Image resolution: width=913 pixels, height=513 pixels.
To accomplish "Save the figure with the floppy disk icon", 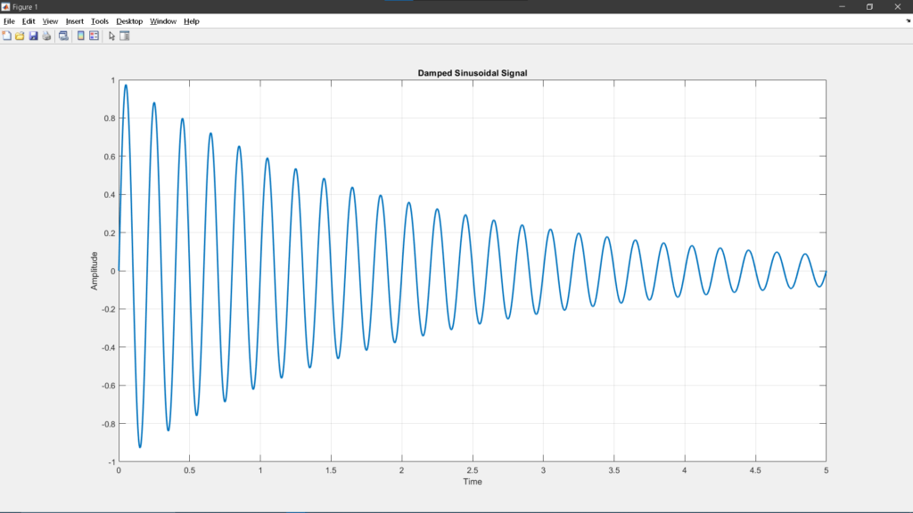I will pos(33,36).
